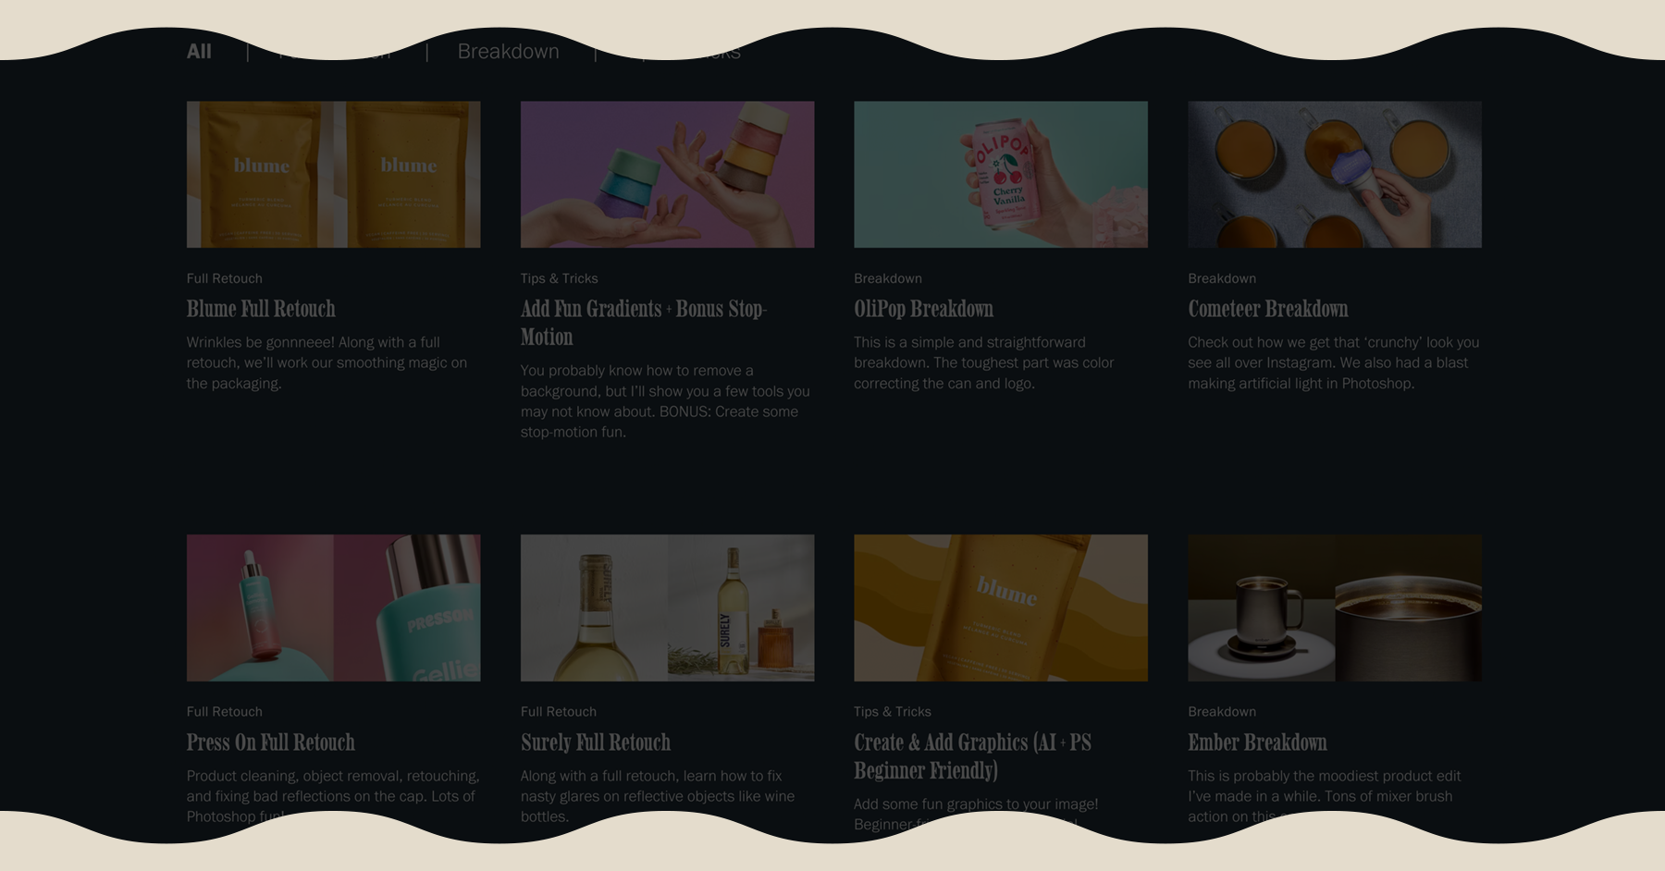1665x871 pixels.
Task: Open the yellow wavy Blume graphic thumbnail
Action: 1001,607
